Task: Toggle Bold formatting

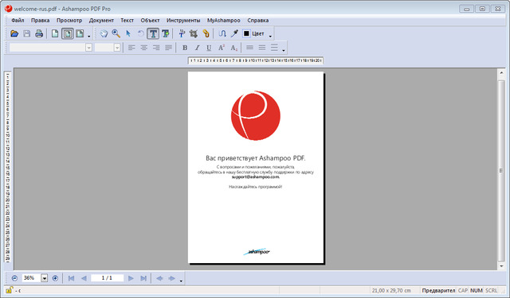Action: pos(185,48)
